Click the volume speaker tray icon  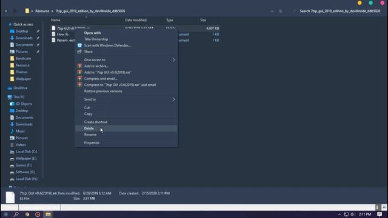point(353,214)
